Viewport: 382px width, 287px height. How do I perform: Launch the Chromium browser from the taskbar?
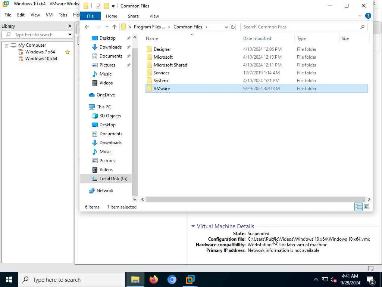tap(172, 280)
